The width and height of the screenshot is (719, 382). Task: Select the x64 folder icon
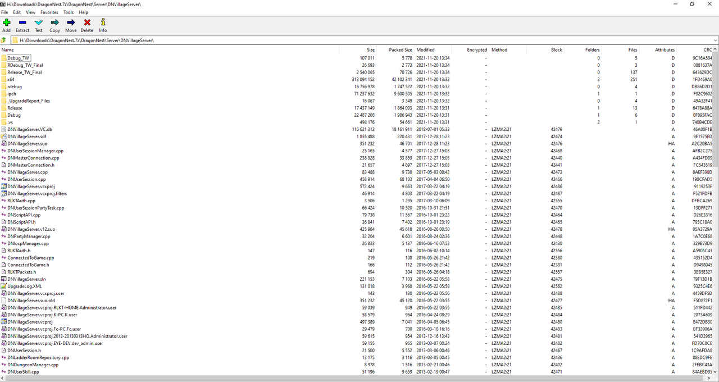click(4, 80)
